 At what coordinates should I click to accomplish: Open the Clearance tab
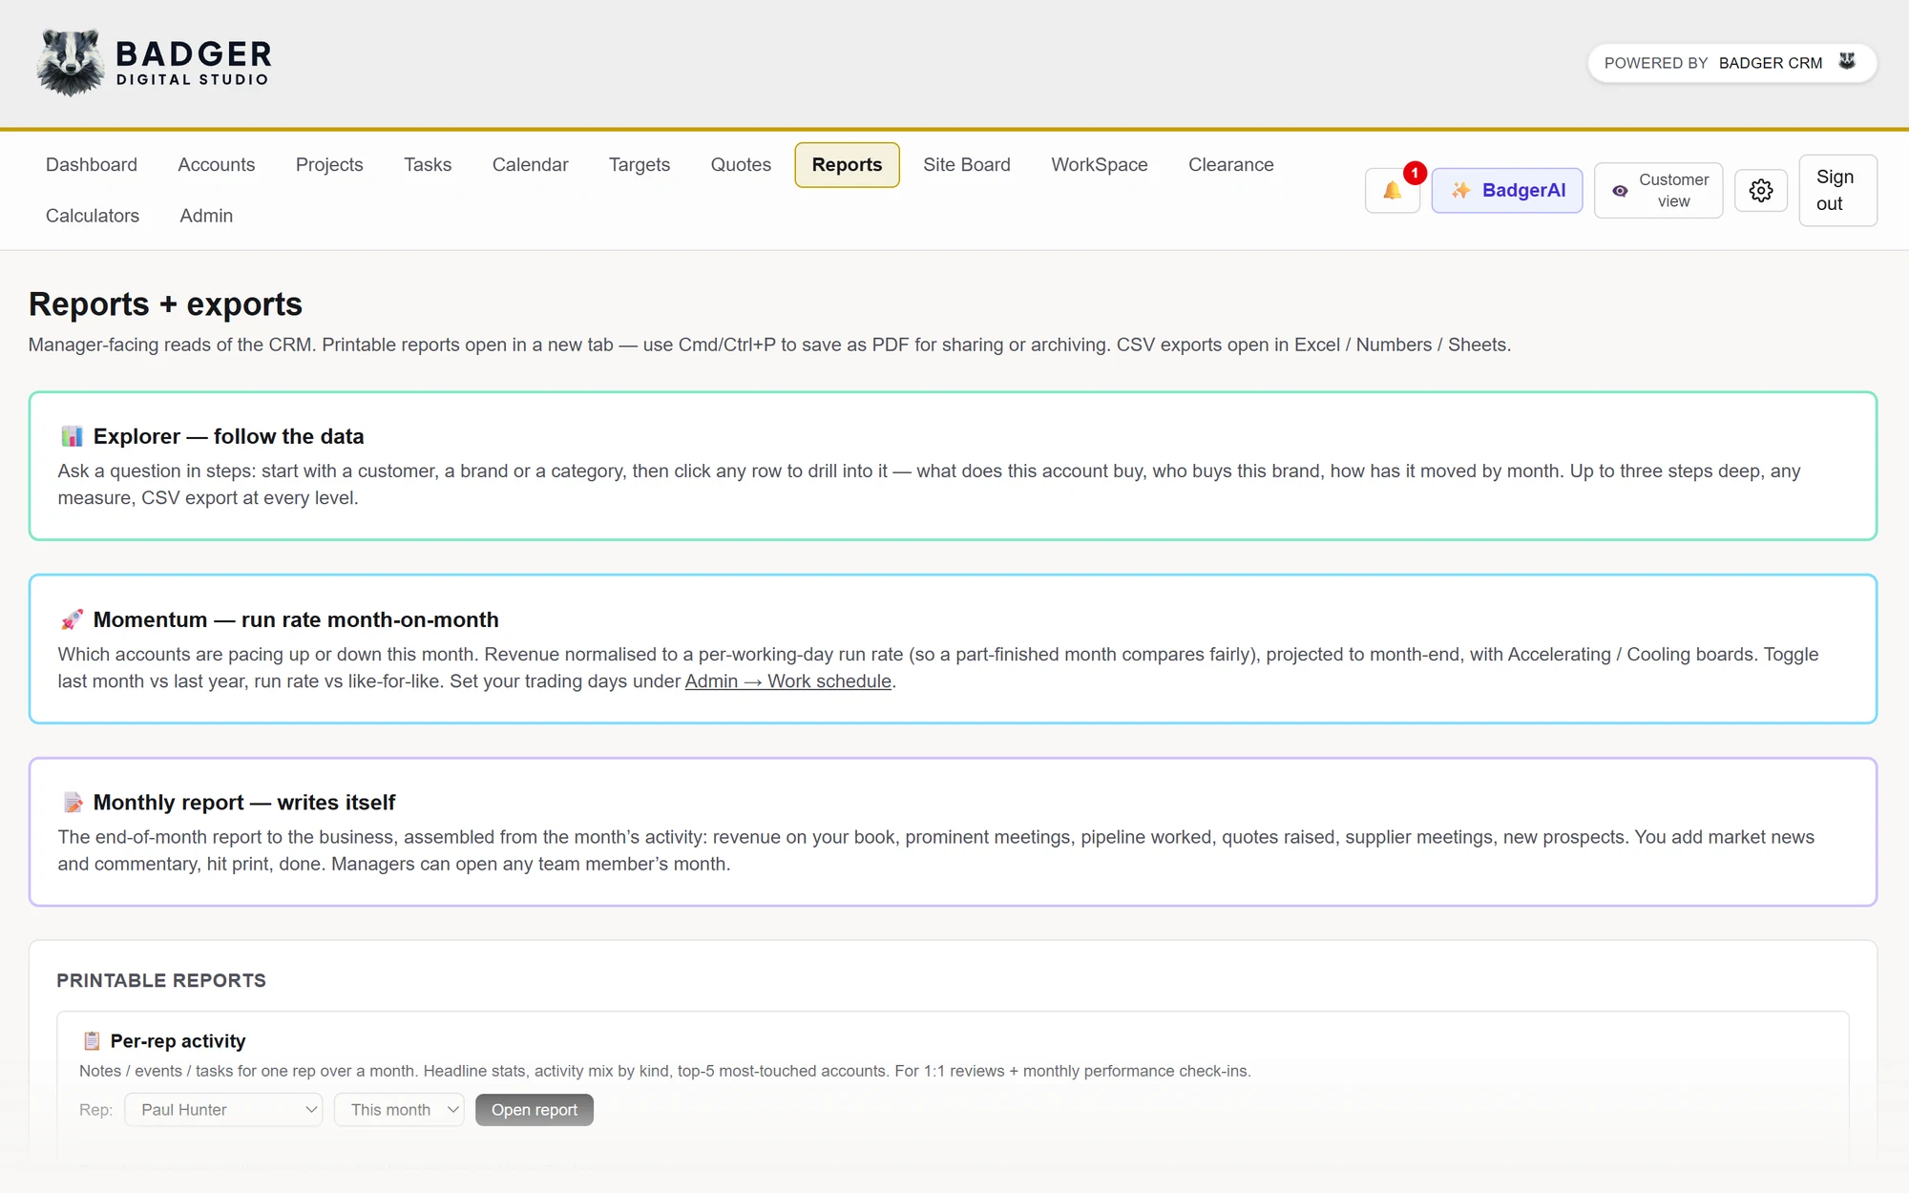tap(1231, 165)
